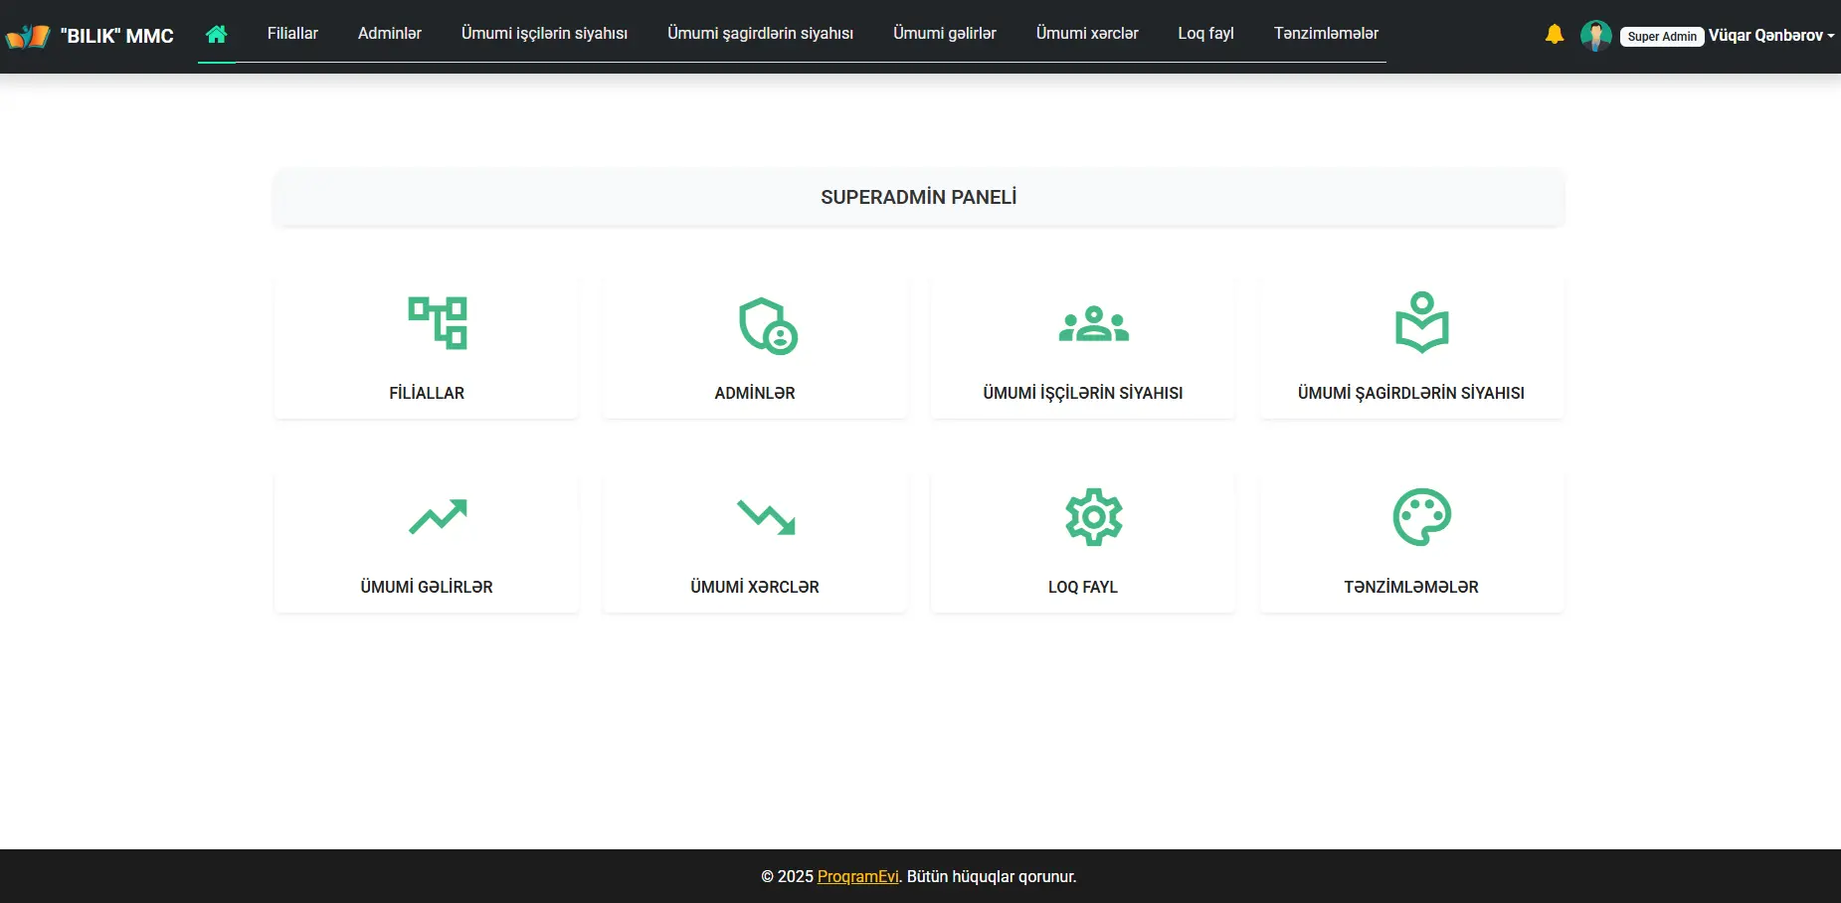Open Filiallar in the top navigation
Viewport: 1841px width, 903px height.
292,34
